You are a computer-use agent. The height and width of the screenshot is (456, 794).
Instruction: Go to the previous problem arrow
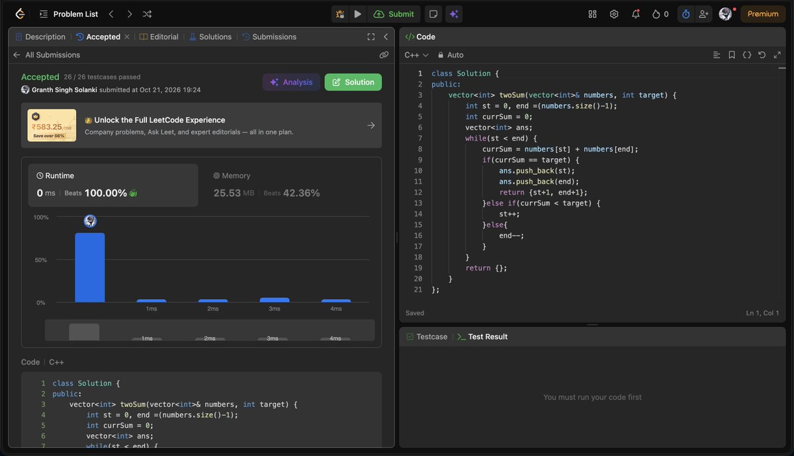111,14
